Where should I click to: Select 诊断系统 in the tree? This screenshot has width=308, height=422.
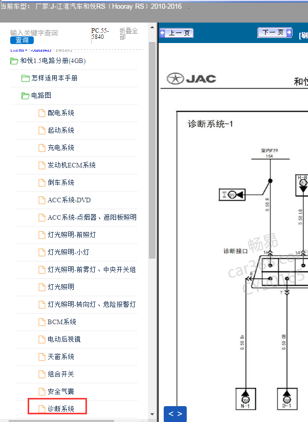click(61, 409)
